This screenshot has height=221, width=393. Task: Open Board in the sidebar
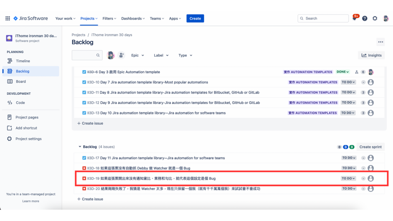click(x=31, y=81)
